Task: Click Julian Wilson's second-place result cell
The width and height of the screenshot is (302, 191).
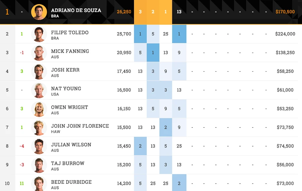Action: pos(140,146)
